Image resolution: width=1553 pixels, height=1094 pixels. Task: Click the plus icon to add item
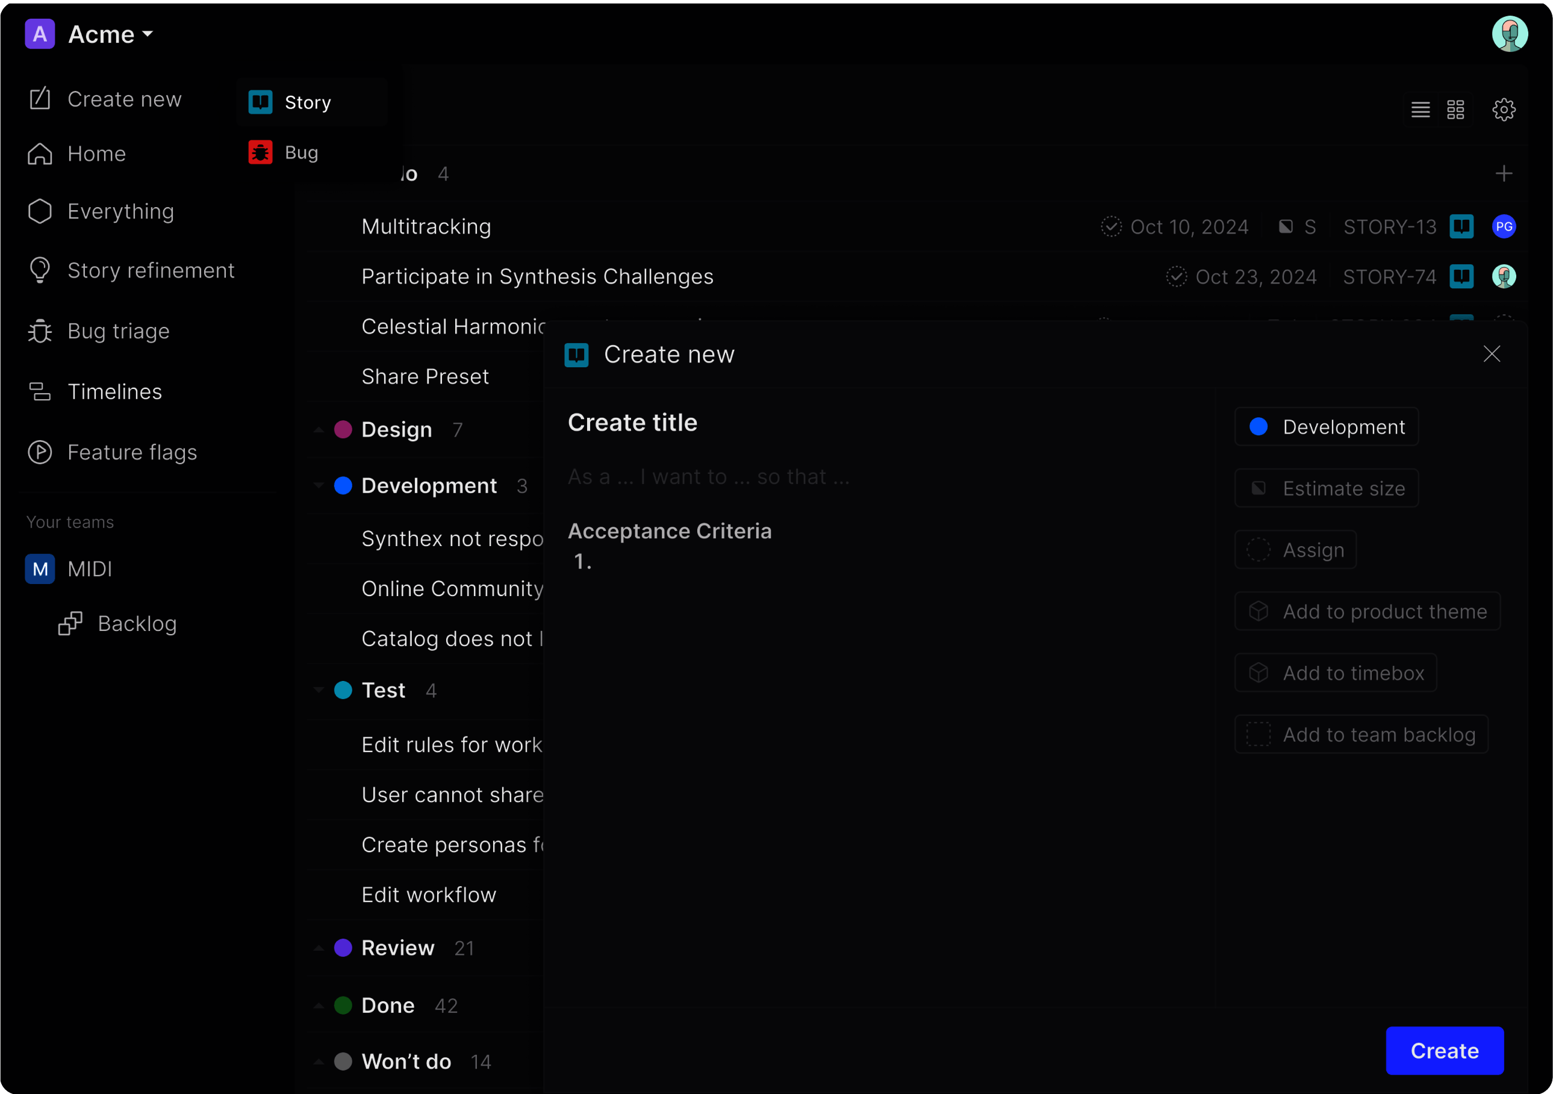pos(1503,174)
